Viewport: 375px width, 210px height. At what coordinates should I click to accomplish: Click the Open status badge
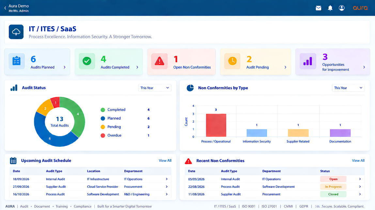click(x=333, y=179)
